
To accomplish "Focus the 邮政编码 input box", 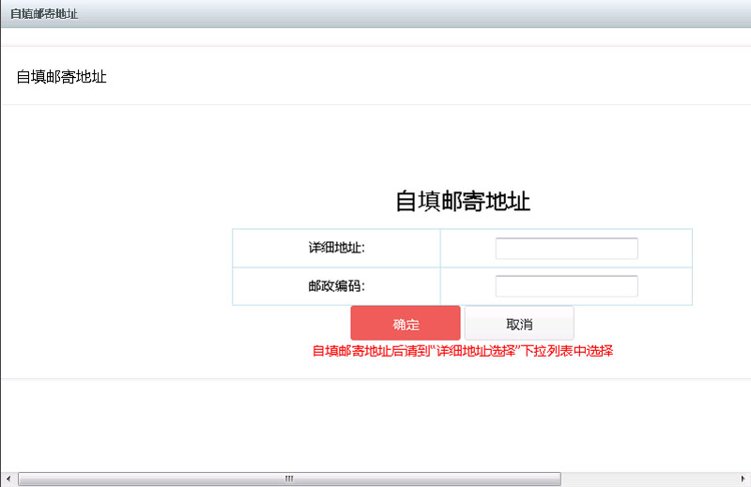I will (566, 286).
